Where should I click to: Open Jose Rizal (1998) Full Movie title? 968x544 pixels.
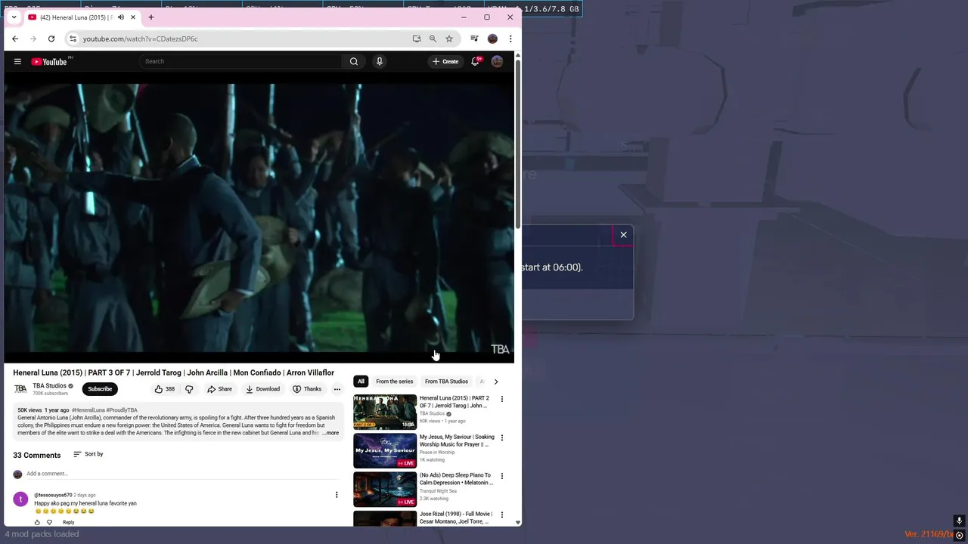point(455,518)
